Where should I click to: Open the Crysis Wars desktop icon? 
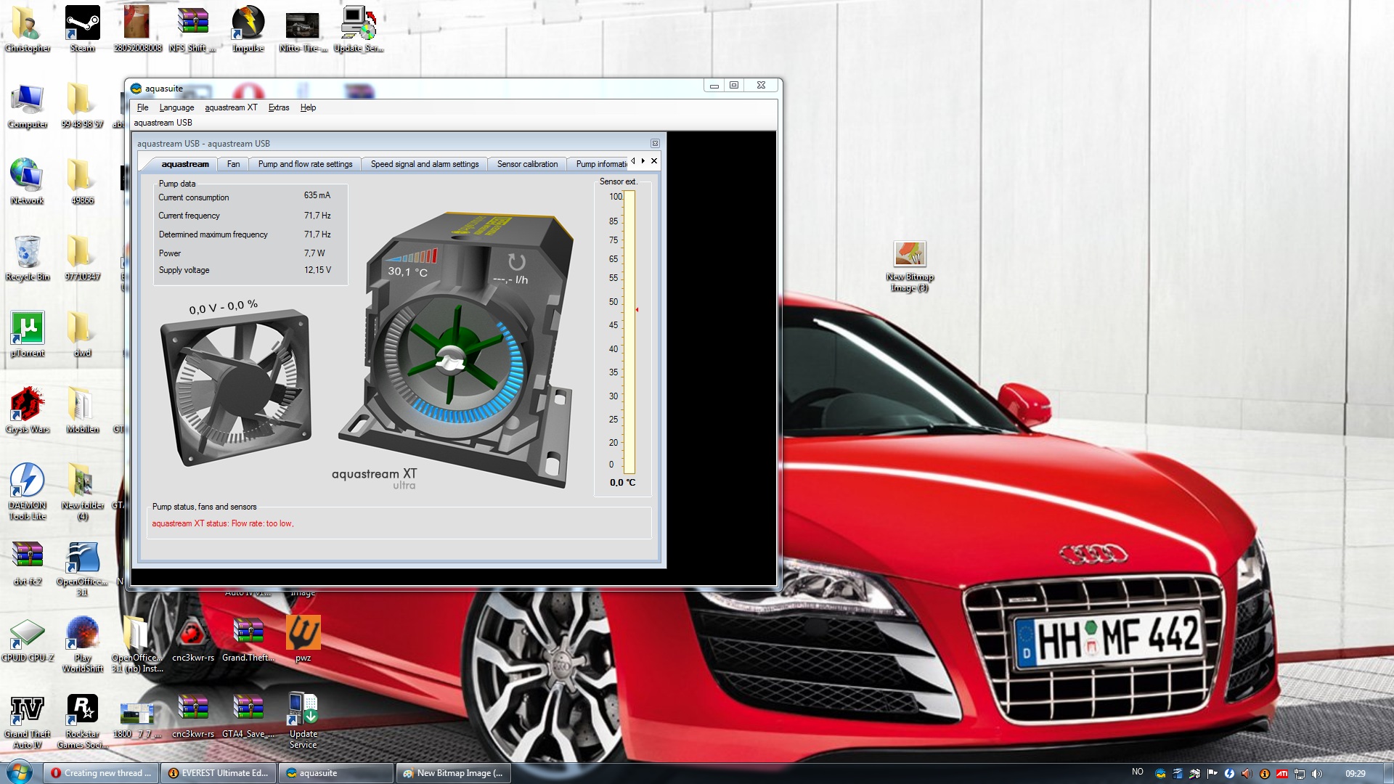tap(28, 405)
